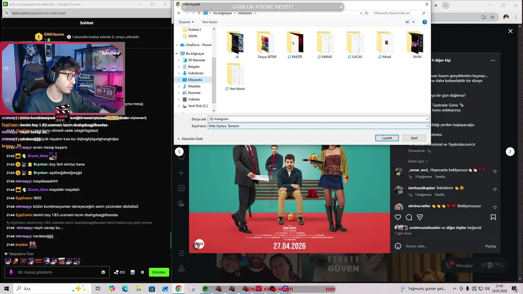Open the three-dot options on Instagram post
The width and height of the screenshot is (523, 294).
point(493,60)
